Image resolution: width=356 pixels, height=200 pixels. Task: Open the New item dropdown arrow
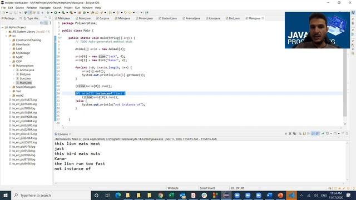point(7,13)
